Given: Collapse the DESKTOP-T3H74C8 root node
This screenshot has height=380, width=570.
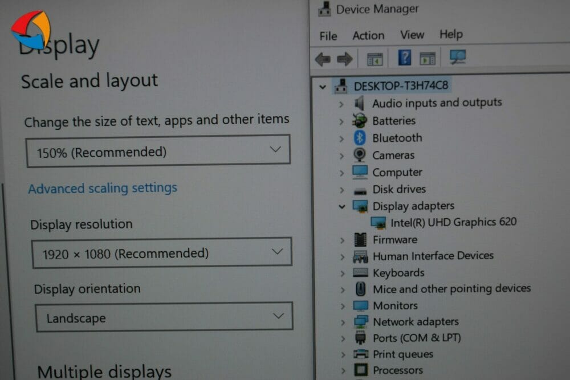Looking at the screenshot, I should pyautogui.click(x=323, y=87).
